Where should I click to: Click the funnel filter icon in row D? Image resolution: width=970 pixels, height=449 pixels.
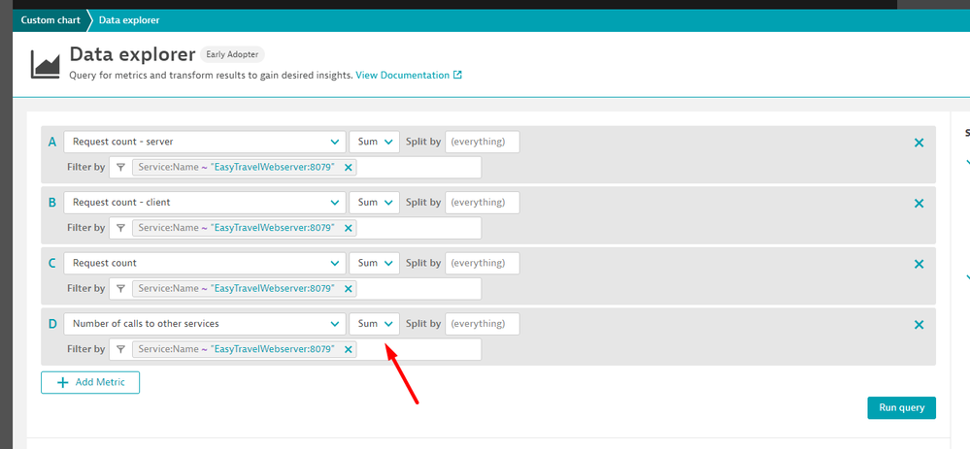coord(120,349)
